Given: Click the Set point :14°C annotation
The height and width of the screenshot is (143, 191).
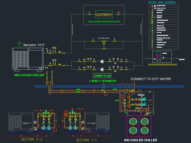Looking at the screenshot, I should [34, 45].
